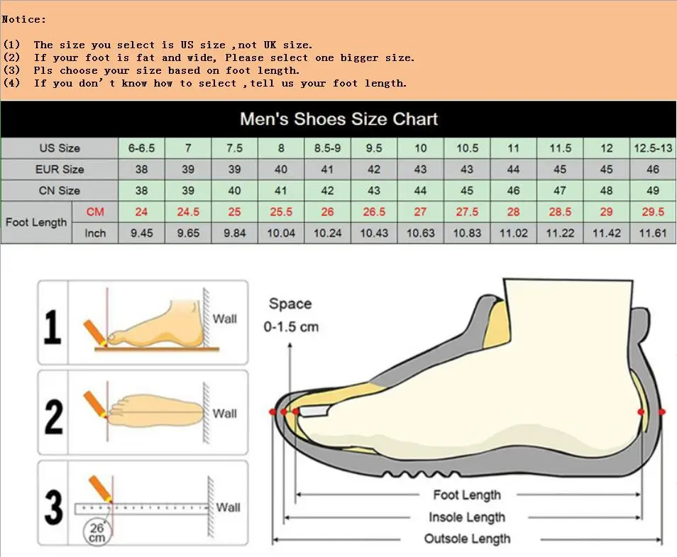Click inch value "11.61"
Screen dimensions: 677x557
coord(653,233)
